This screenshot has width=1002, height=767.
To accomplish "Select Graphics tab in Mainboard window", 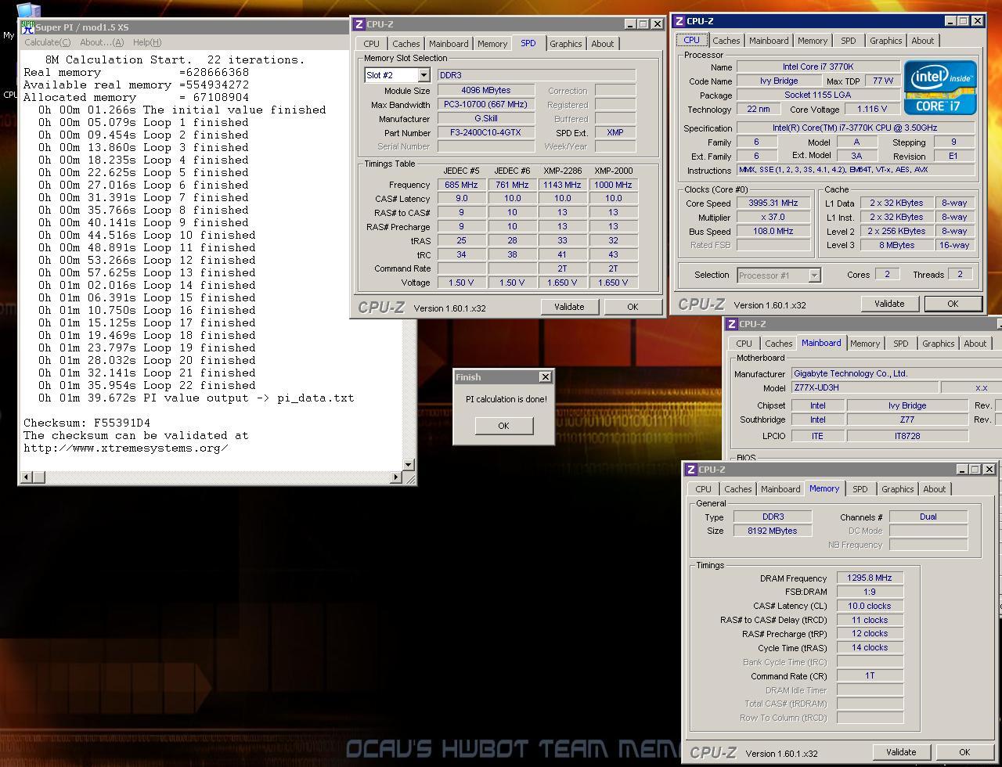I will (x=938, y=344).
